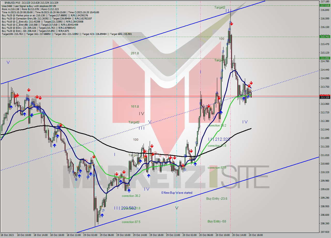Viewport: 331px width, 238px height.
Task: Click the green 215.763 price tag
Action: (x=325, y=36)
